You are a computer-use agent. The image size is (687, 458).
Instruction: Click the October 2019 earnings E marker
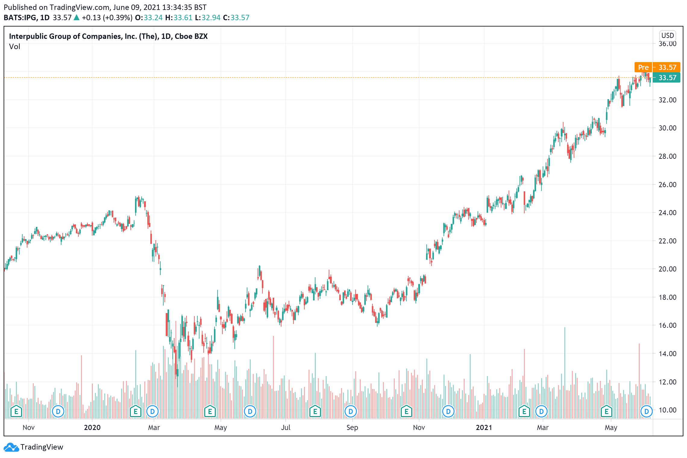(16, 411)
